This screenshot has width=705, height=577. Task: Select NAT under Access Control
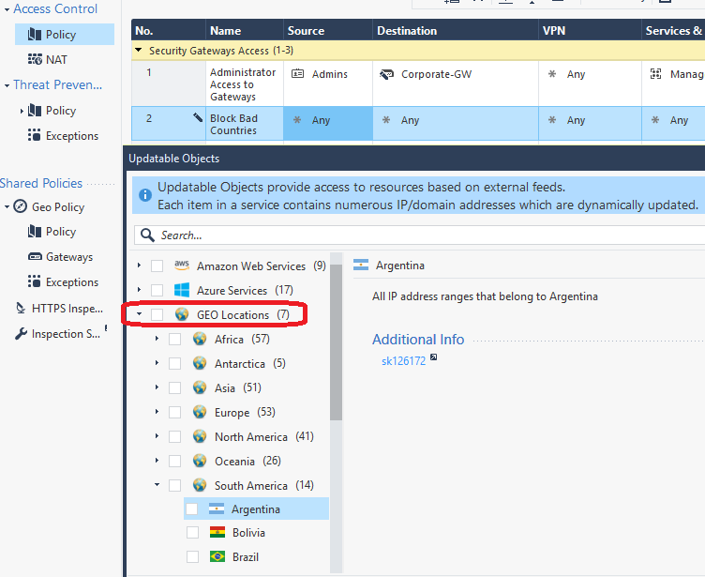pos(57,59)
